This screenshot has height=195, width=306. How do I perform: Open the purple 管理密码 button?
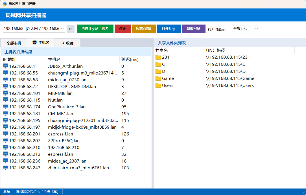pos(193,29)
